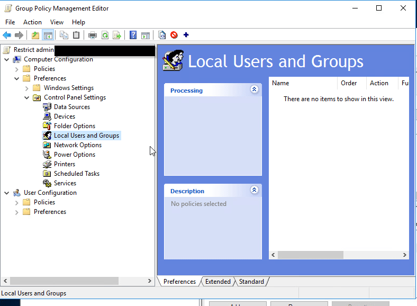417x306 pixels.
Task: Collapse the Description panel chevron
Action: [x=254, y=190]
